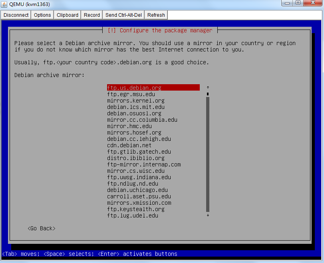Click Send Ctrl-Alt-Del
The width and height of the screenshot is (324, 263).
click(123, 15)
